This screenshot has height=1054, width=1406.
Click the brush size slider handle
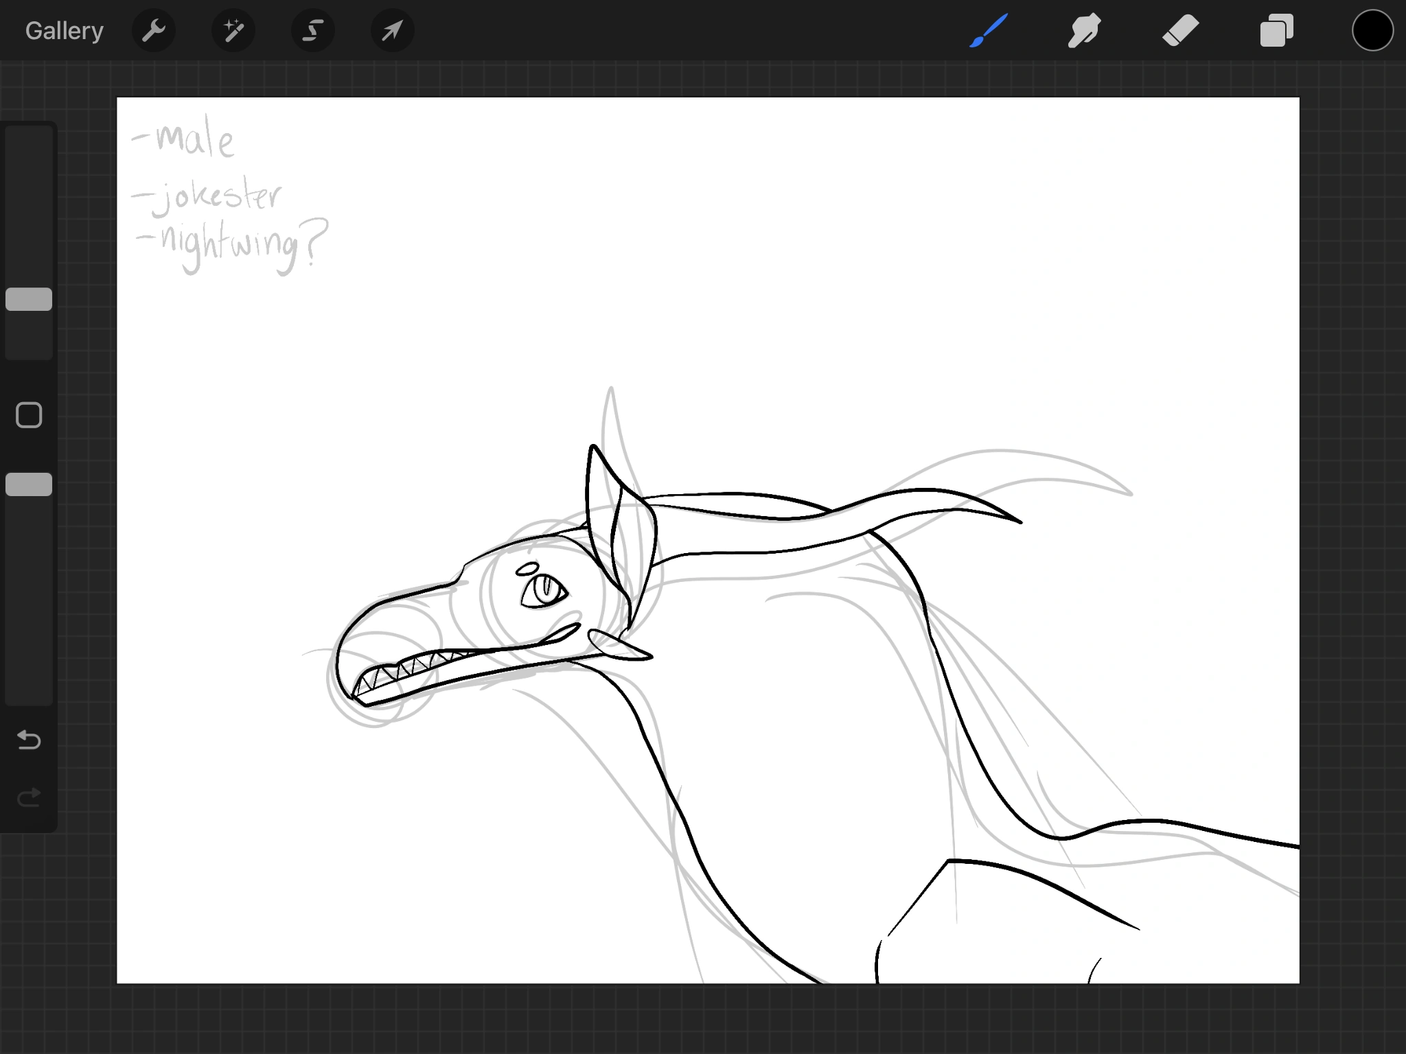(29, 299)
